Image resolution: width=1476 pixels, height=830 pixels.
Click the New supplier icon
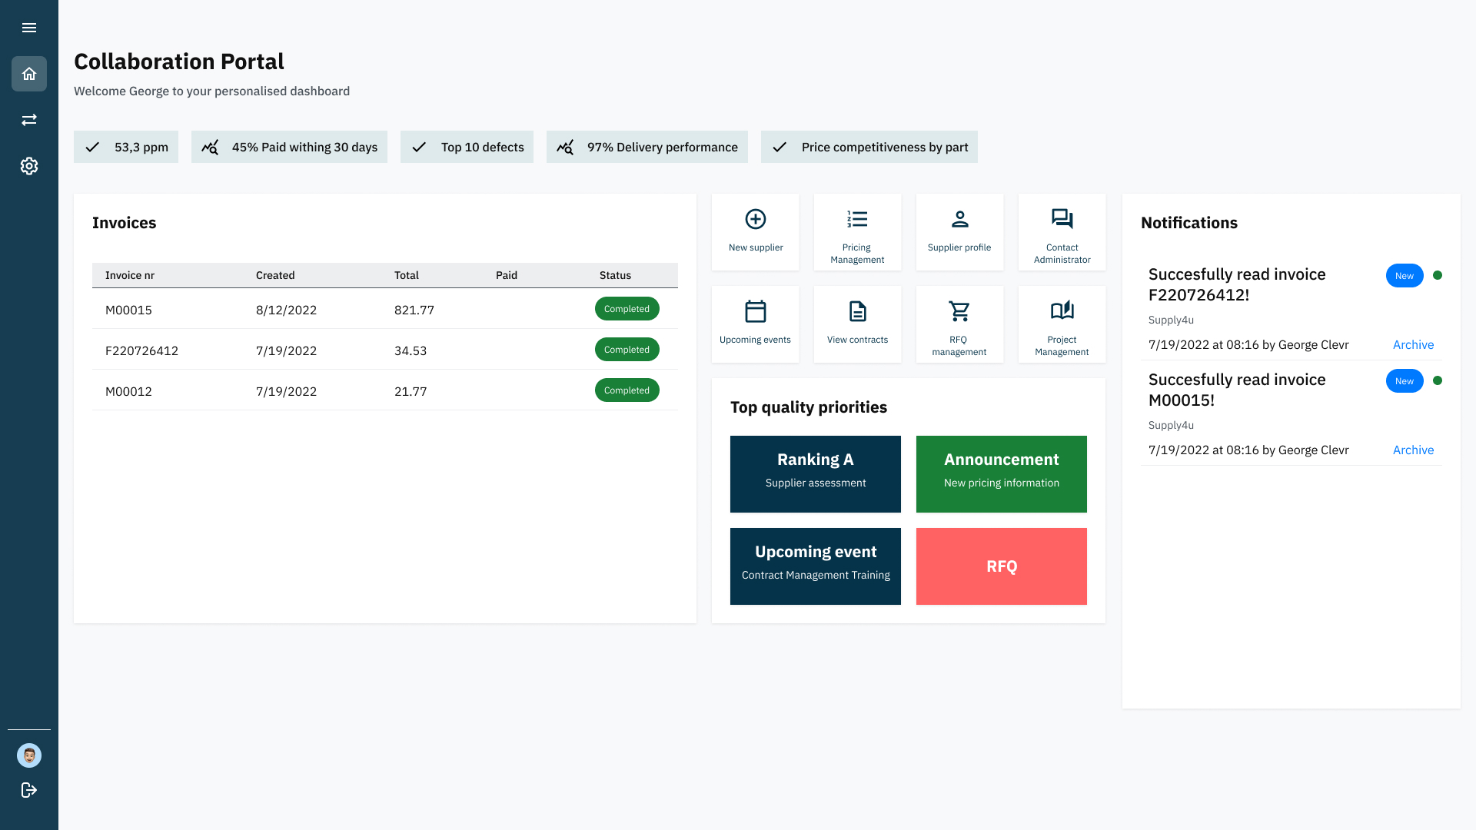755,219
